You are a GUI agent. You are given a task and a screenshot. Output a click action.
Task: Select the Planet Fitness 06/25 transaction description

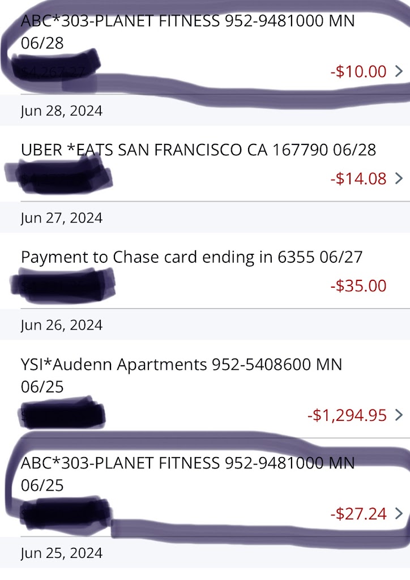click(x=187, y=474)
